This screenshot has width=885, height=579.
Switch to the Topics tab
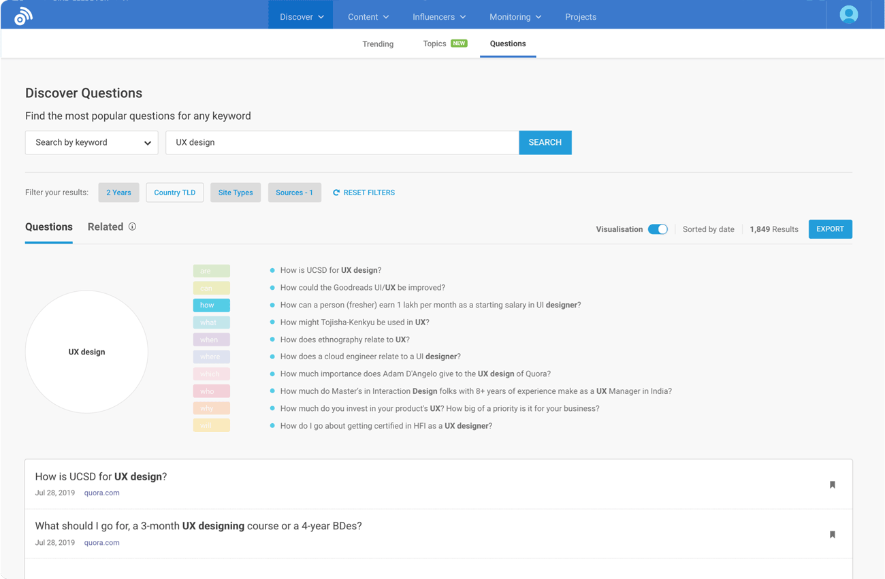coord(435,44)
